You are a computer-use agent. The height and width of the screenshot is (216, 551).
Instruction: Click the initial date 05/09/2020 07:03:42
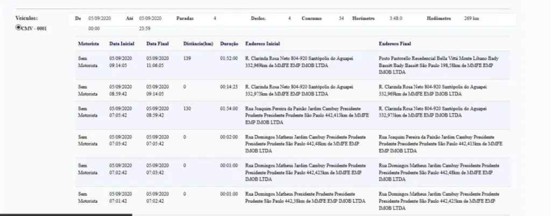coord(121,140)
